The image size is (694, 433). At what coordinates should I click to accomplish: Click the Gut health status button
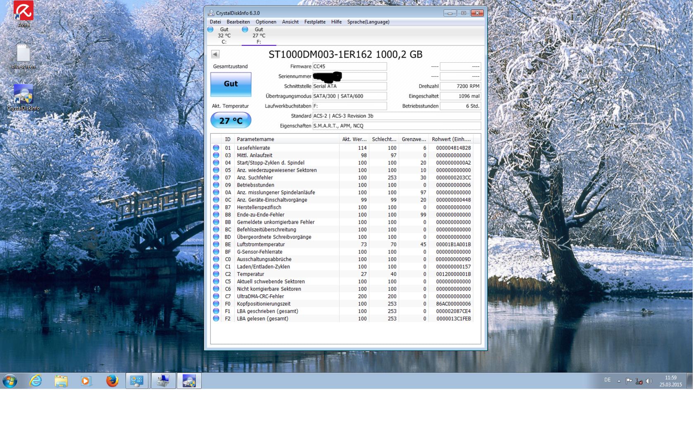pyautogui.click(x=231, y=84)
